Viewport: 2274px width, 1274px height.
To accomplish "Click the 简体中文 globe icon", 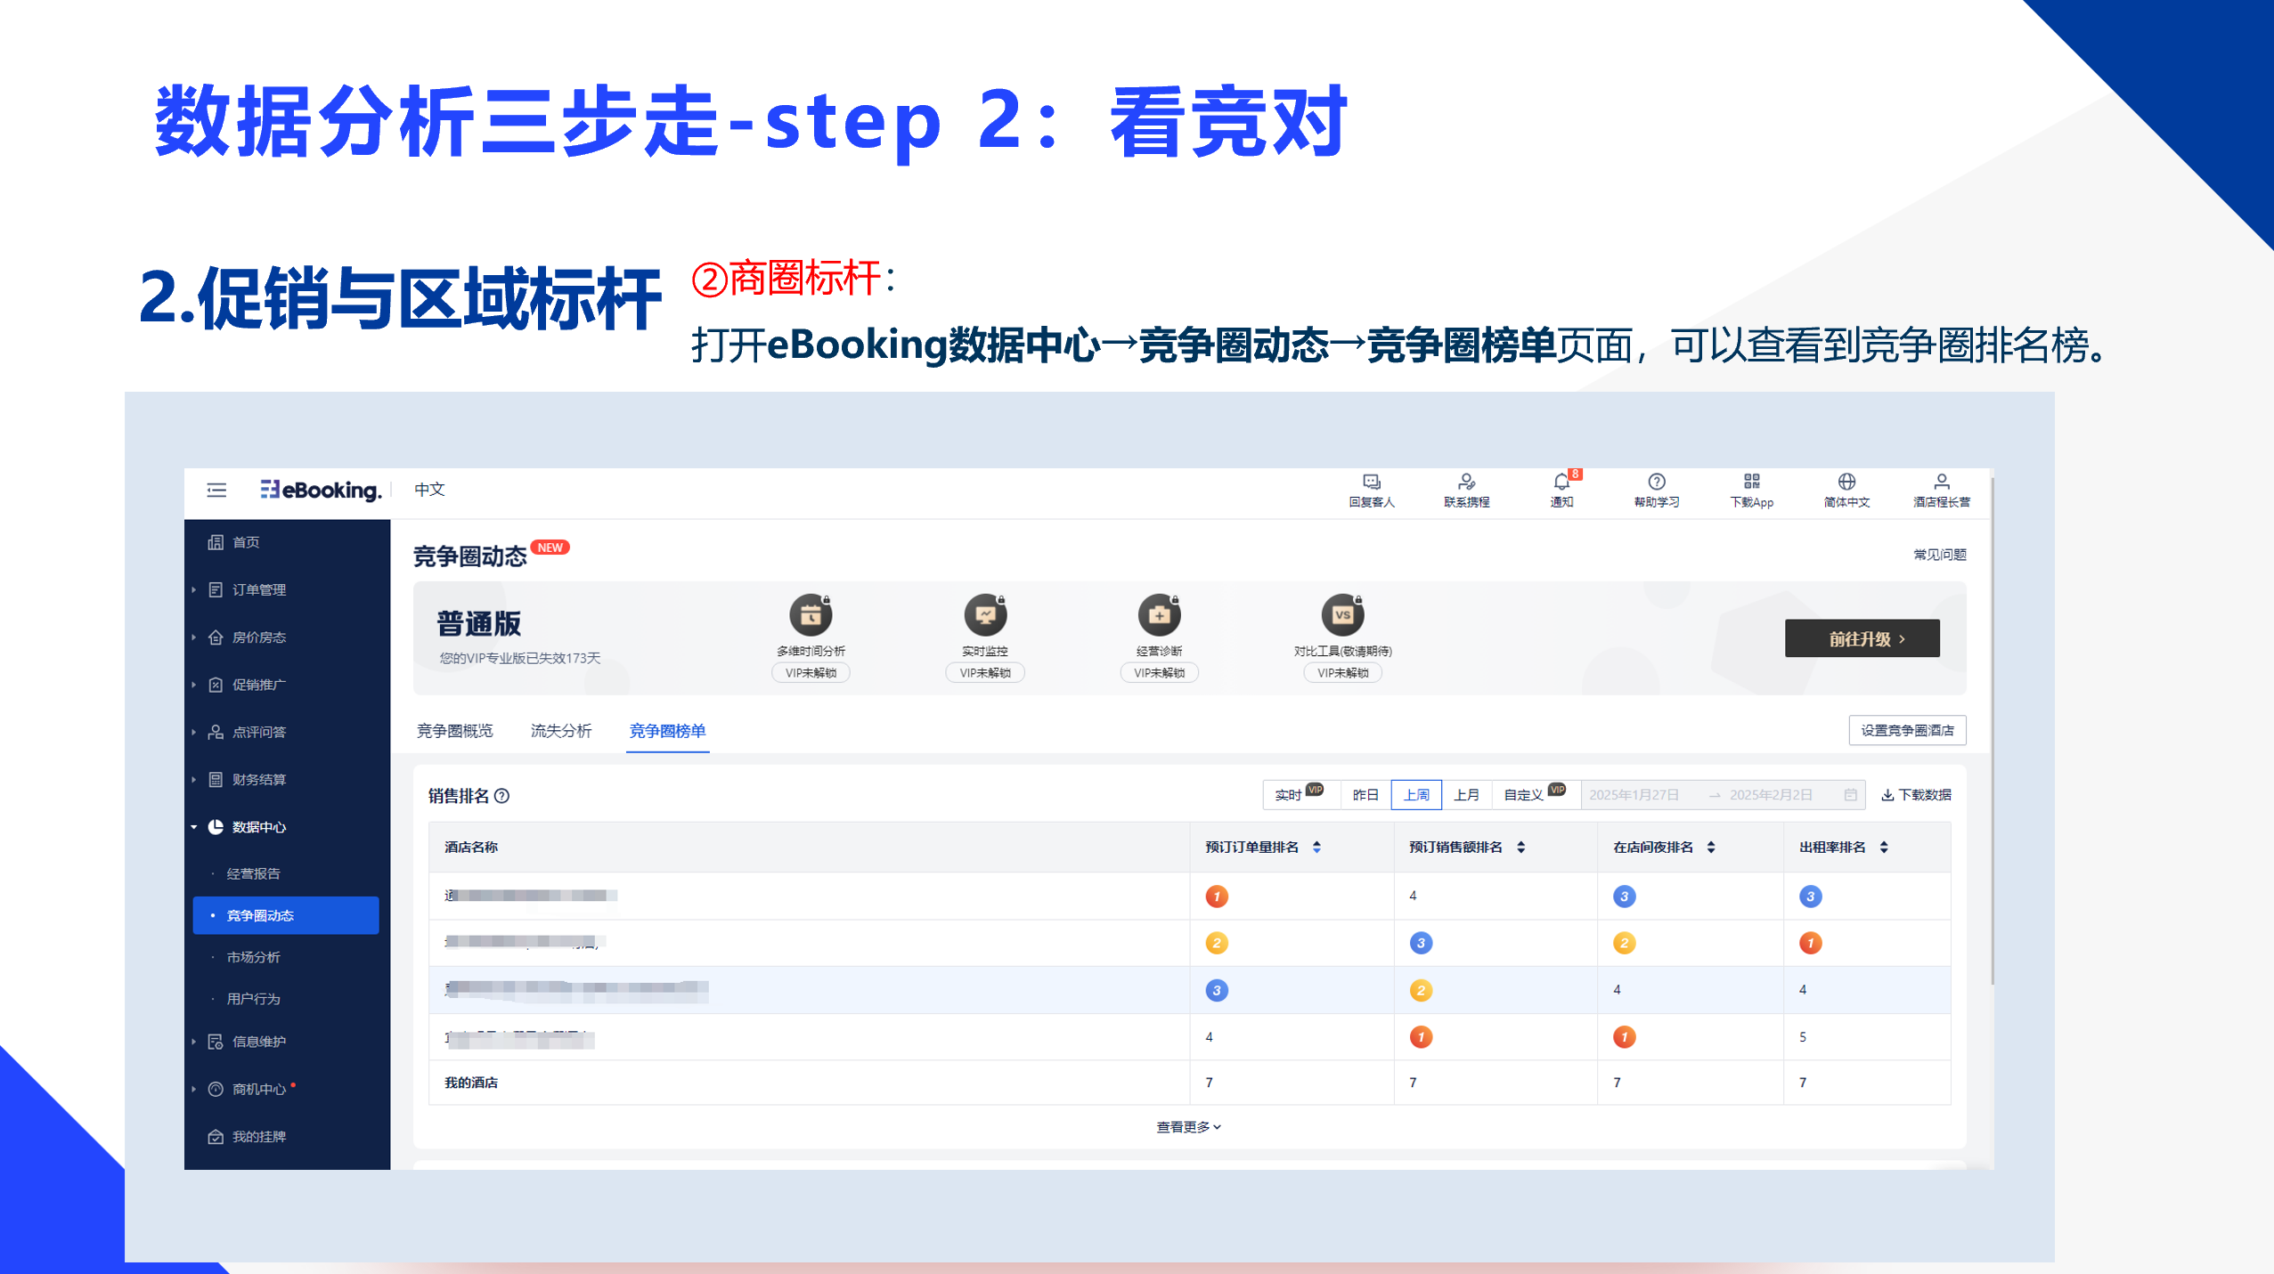I will [x=1846, y=483].
